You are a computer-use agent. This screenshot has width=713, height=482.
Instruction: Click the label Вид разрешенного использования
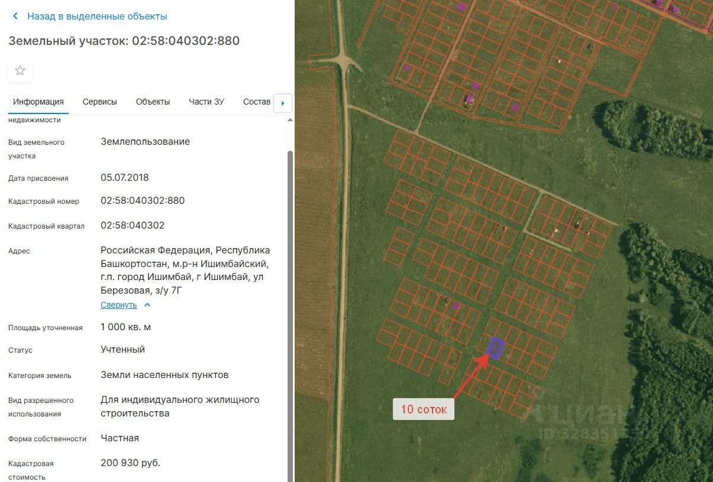pos(41,407)
